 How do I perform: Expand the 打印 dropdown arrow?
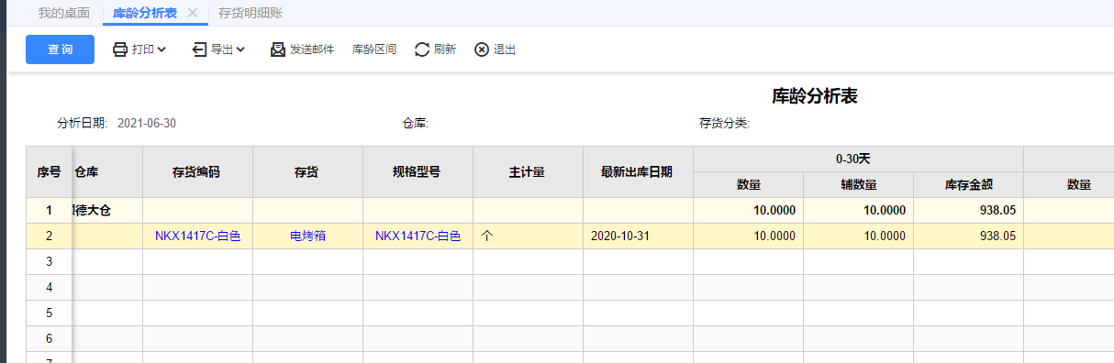(162, 49)
